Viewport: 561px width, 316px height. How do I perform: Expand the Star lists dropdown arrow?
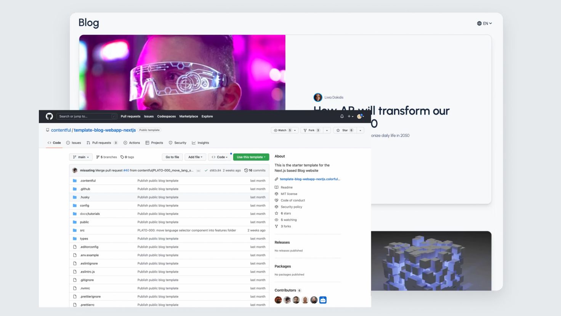click(x=360, y=130)
